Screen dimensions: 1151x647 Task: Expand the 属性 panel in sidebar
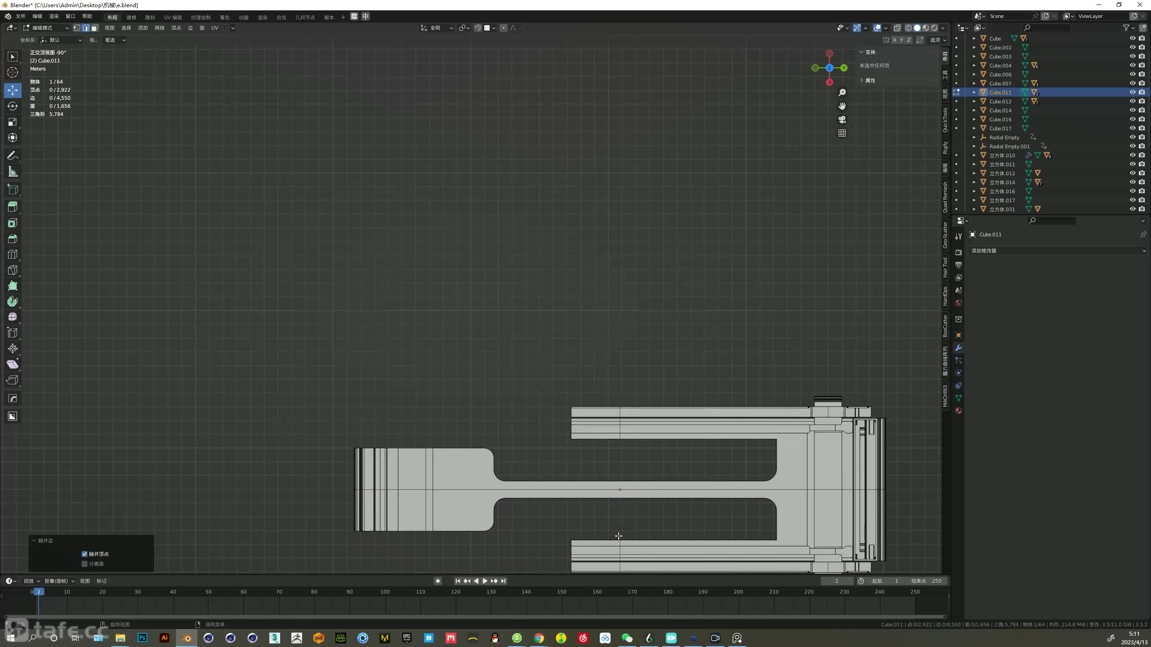pos(867,80)
